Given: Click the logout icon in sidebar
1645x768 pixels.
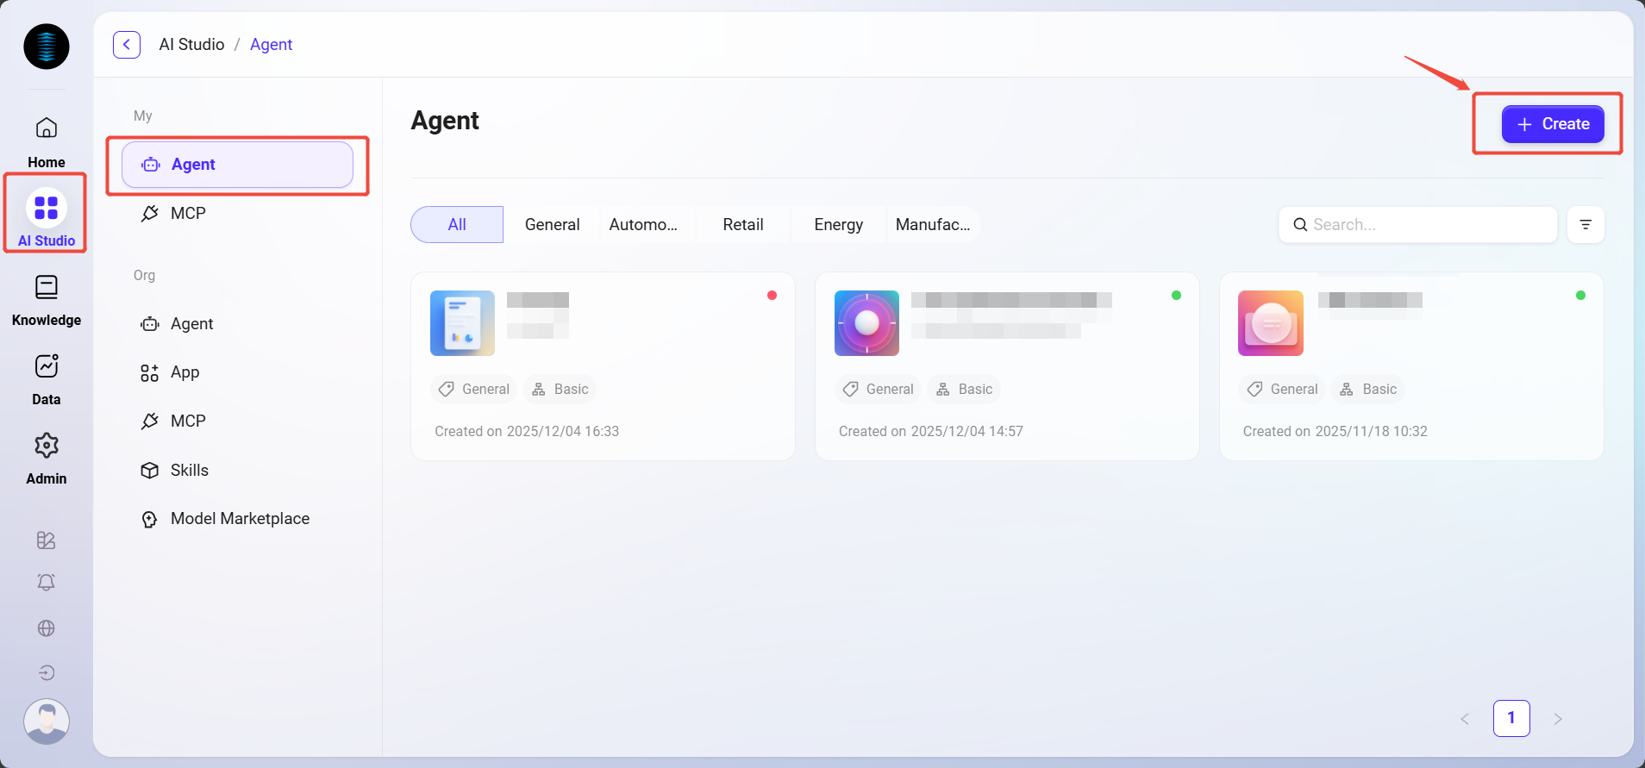Looking at the screenshot, I should point(47,673).
